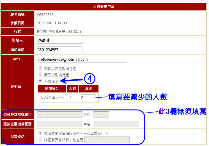Click the circled number 4 marker
Viewport: 209px width, 146px height.
click(x=90, y=78)
